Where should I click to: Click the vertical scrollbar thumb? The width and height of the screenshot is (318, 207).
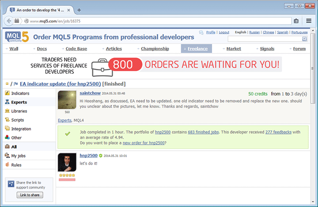tap(313, 69)
